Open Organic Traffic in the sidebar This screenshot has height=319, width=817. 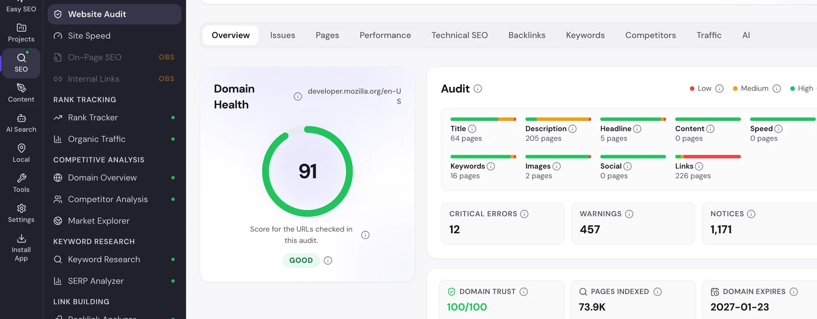115,139
